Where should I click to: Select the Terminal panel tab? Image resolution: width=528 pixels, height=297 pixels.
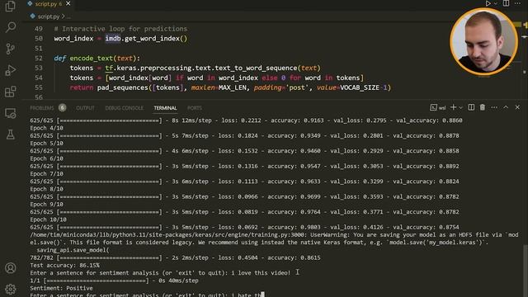point(165,108)
